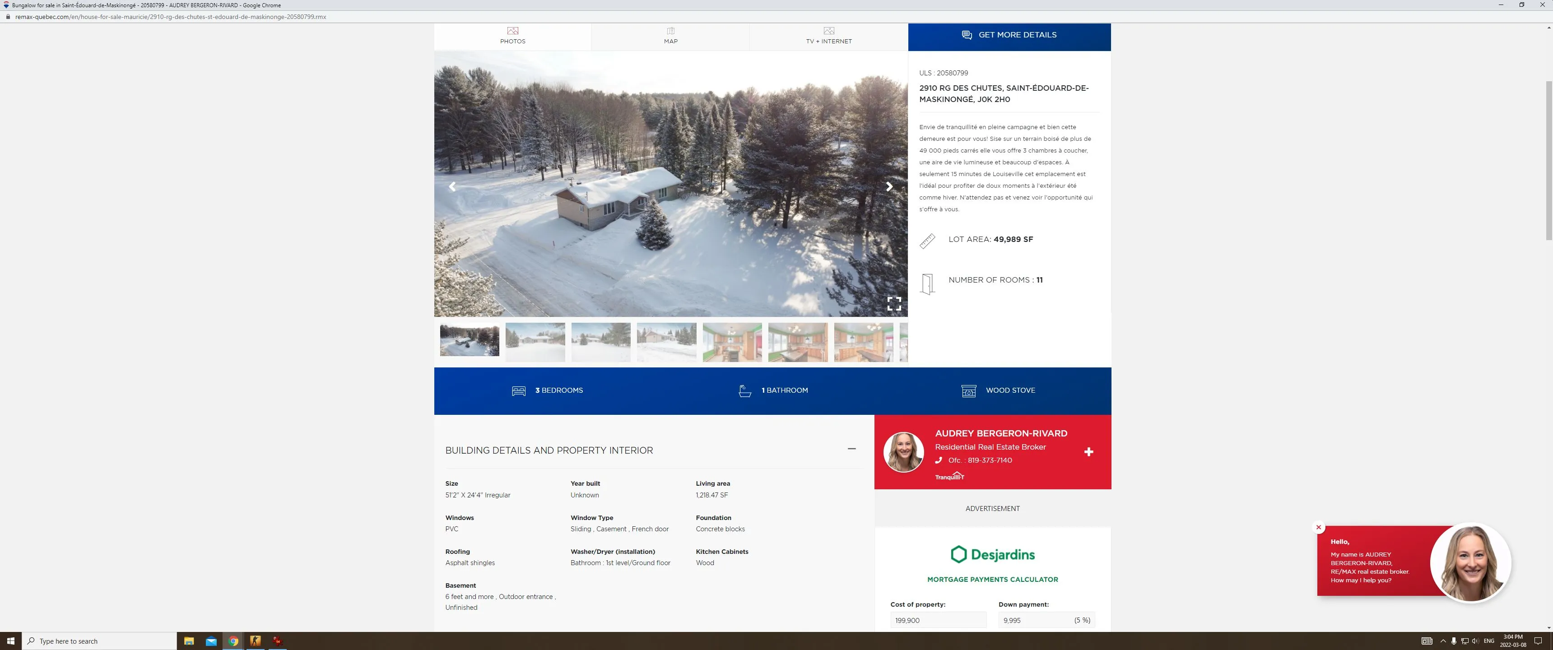Show hidden system tray icons

pyautogui.click(x=1443, y=641)
